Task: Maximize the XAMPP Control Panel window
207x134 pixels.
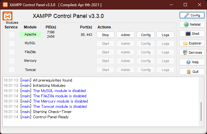Action: [x=185, y=5]
